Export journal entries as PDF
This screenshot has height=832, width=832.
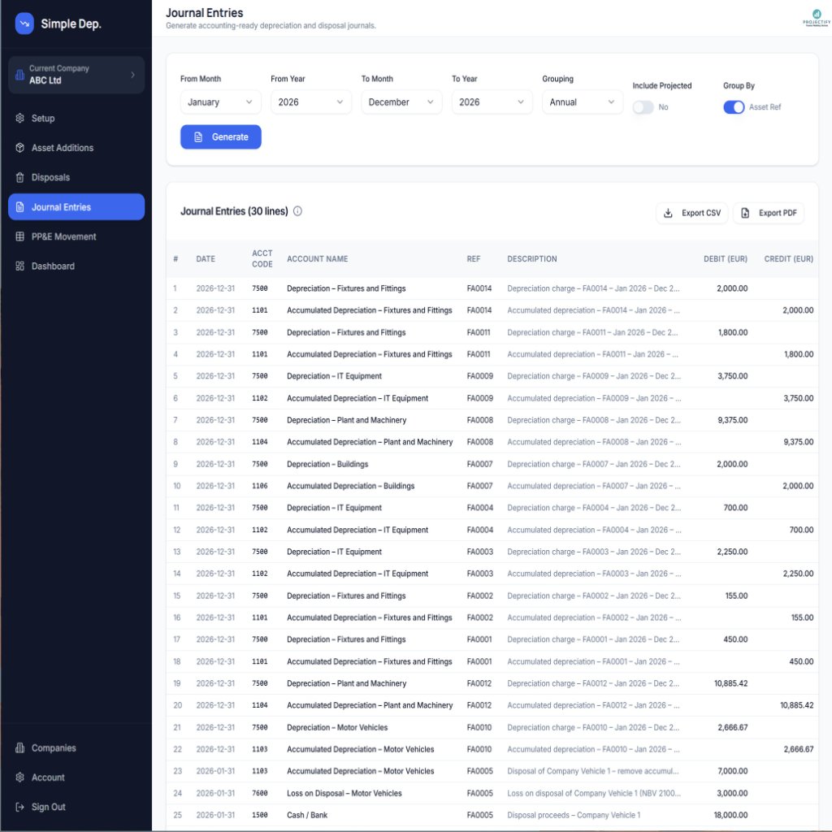769,214
